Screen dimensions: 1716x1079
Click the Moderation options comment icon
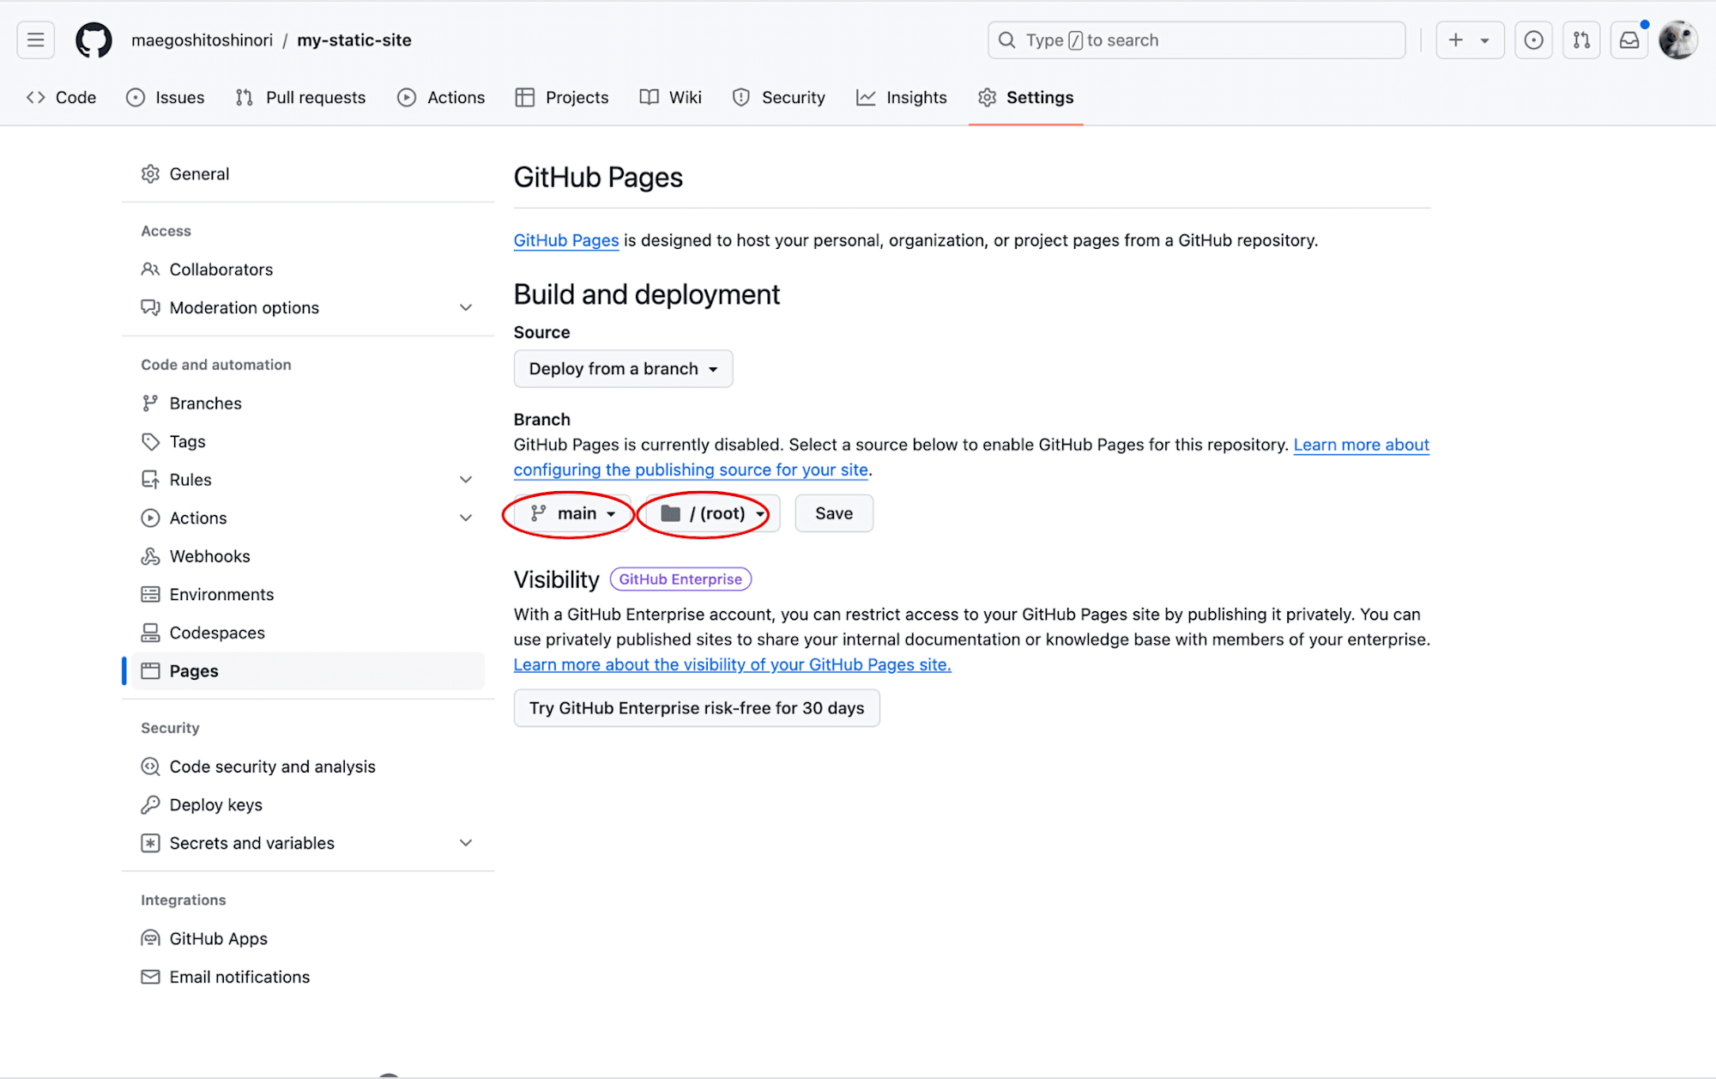pos(150,307)
